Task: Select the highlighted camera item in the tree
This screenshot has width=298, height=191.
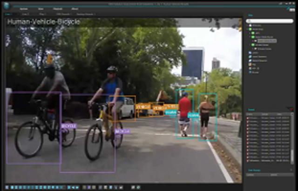Action: pyautogui.click(x=266, y=41)
